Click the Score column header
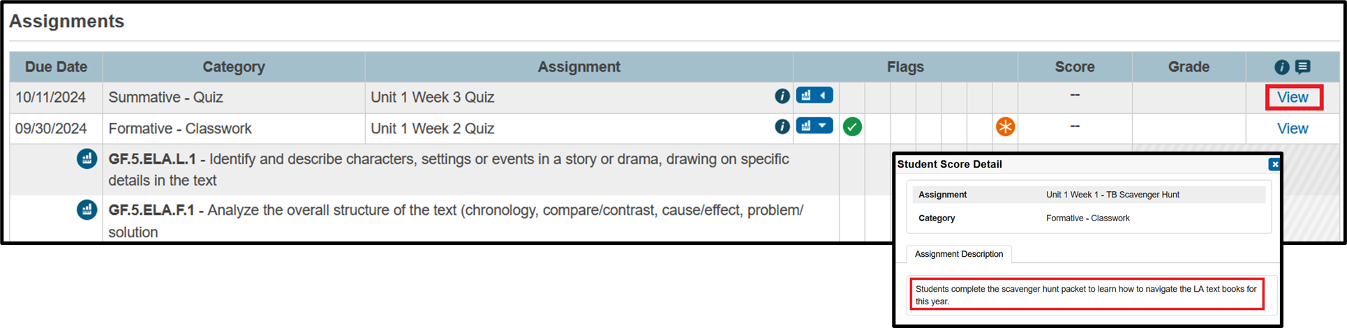 tap(1075, 67)
